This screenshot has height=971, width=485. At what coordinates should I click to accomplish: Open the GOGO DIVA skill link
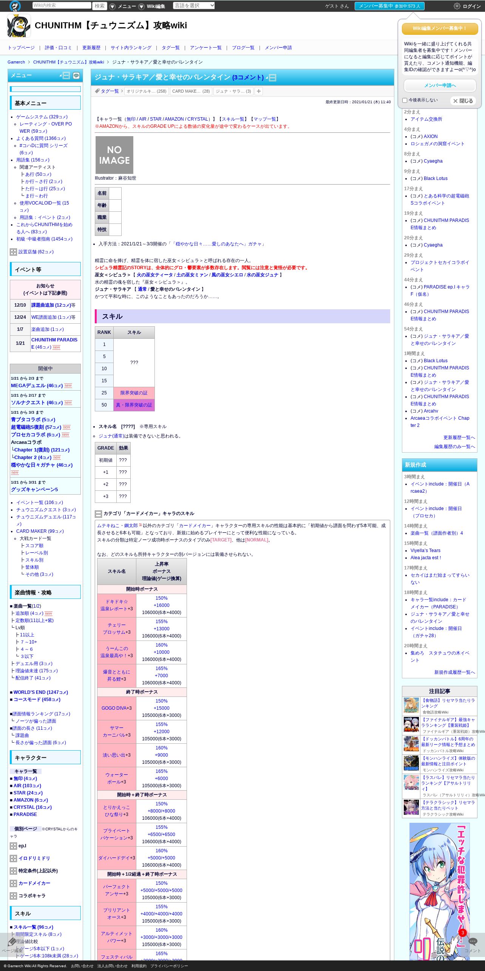113,708
